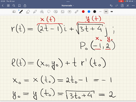Redo the last action
This screenshot has height=102, width=136.
[x=117, y=6]
